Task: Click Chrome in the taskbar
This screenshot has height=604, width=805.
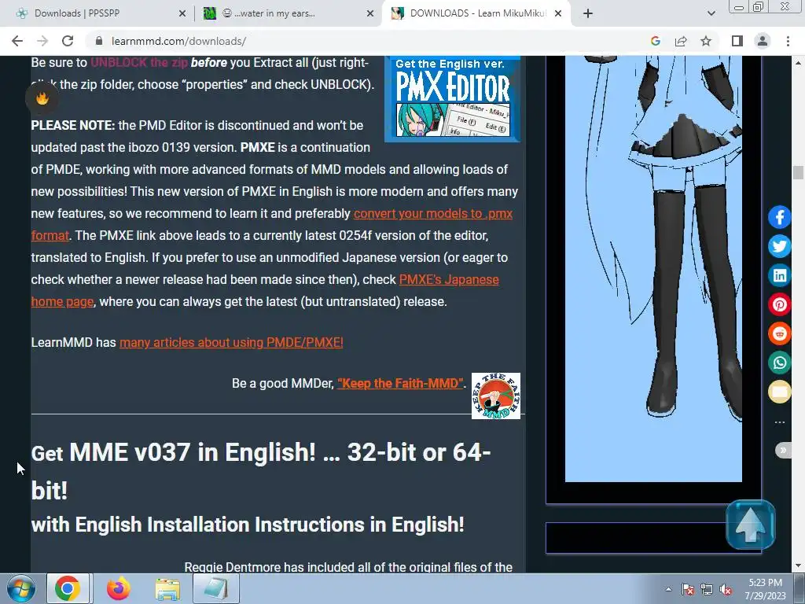Action: point(68,588)
